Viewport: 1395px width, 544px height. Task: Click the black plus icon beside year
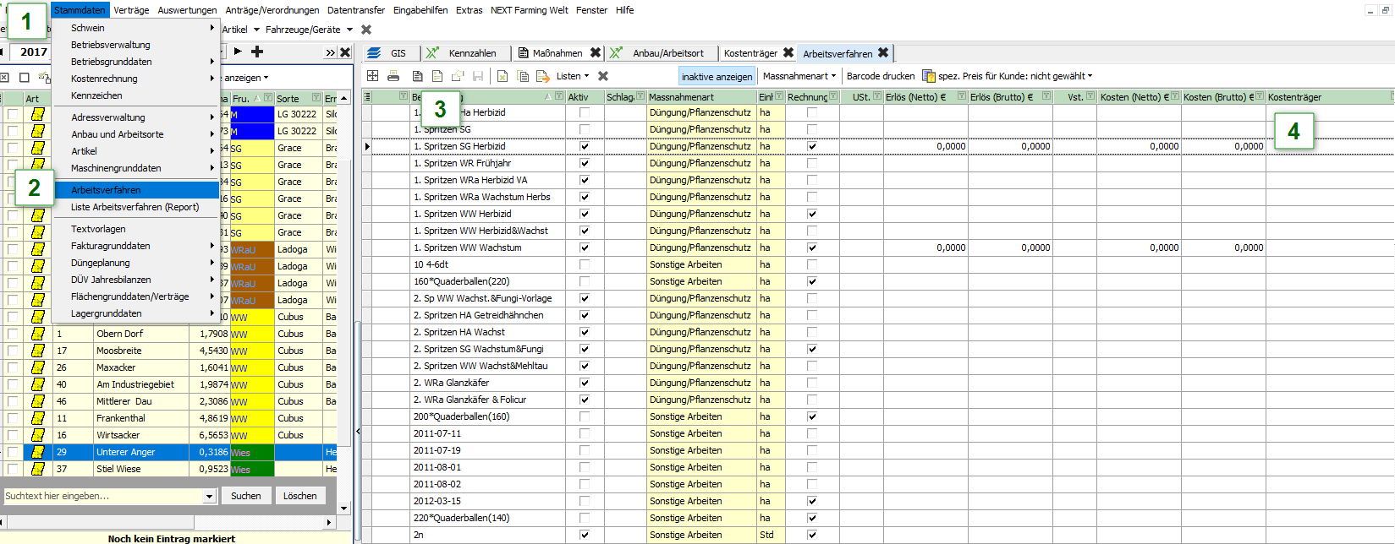[257, 52]
